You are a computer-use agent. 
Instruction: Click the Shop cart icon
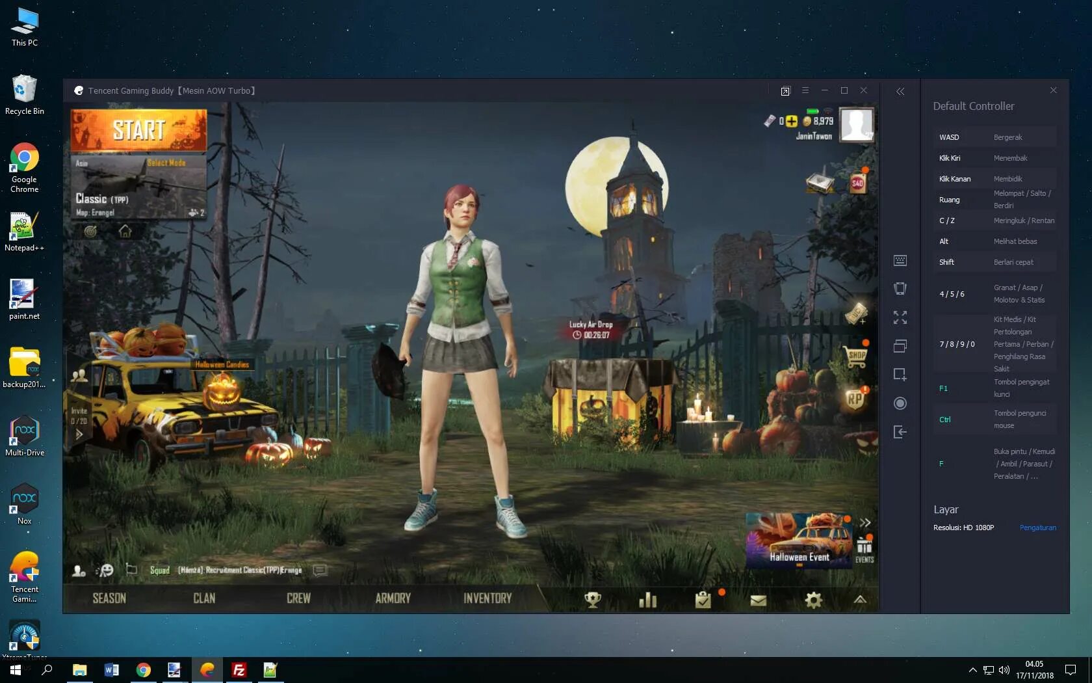(857, 356)
